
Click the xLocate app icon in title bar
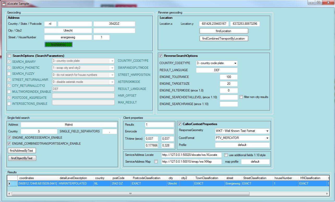(x=4, y=4)
